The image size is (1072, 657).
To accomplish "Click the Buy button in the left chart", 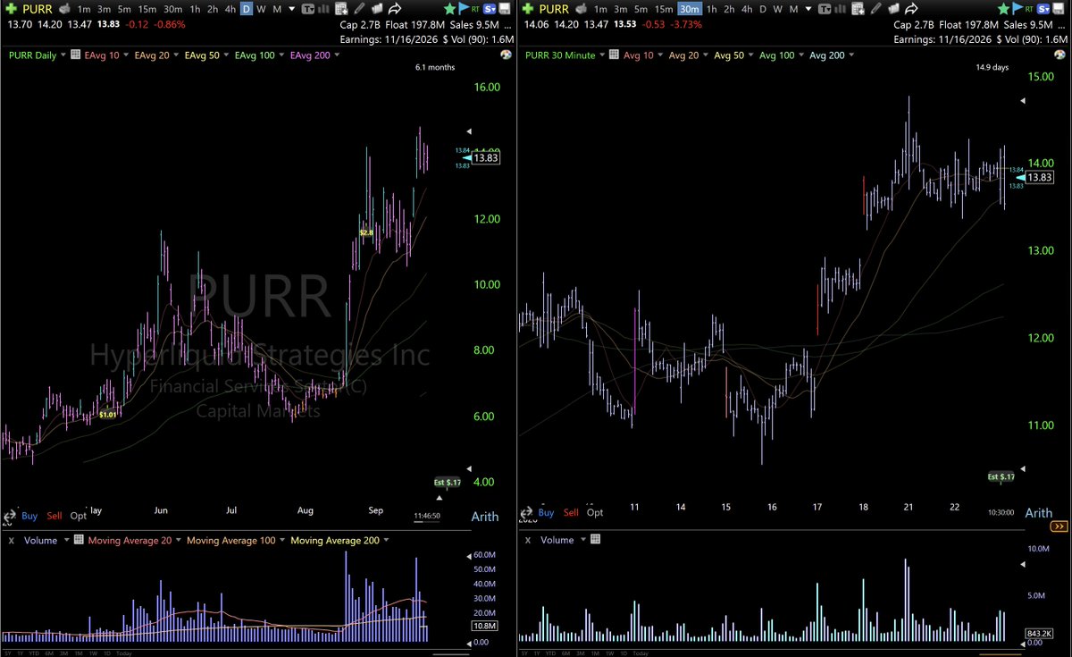I will pos(29,515).
